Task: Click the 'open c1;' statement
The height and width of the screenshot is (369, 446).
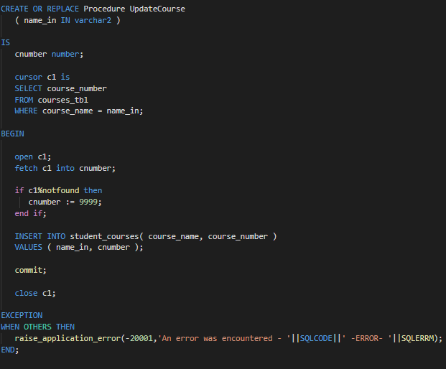Action: click(x=33, y=157)
